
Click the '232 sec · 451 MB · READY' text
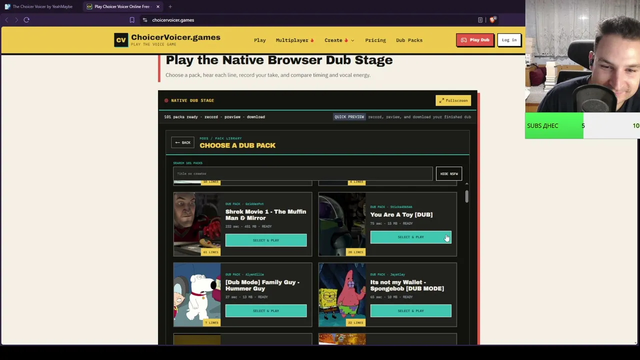click(x=248, y=226)
